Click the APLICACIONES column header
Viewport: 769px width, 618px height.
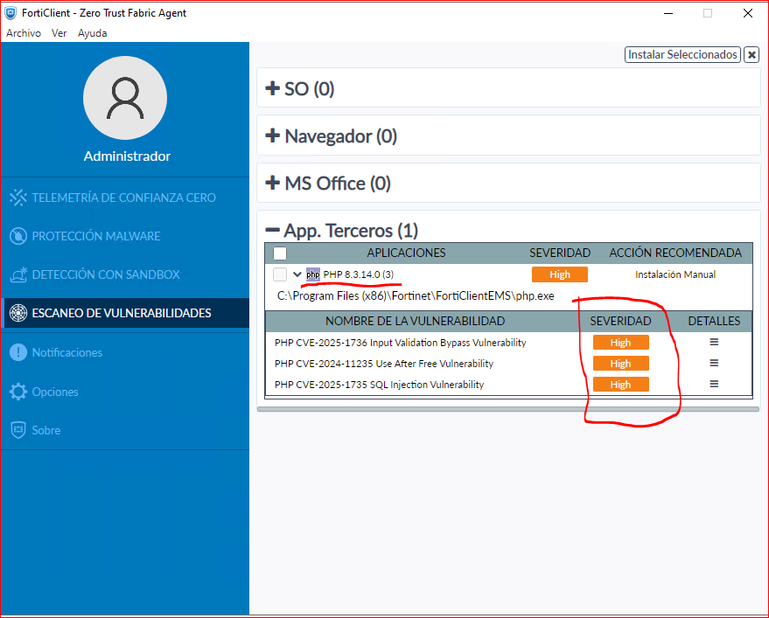tap(406, 253)
